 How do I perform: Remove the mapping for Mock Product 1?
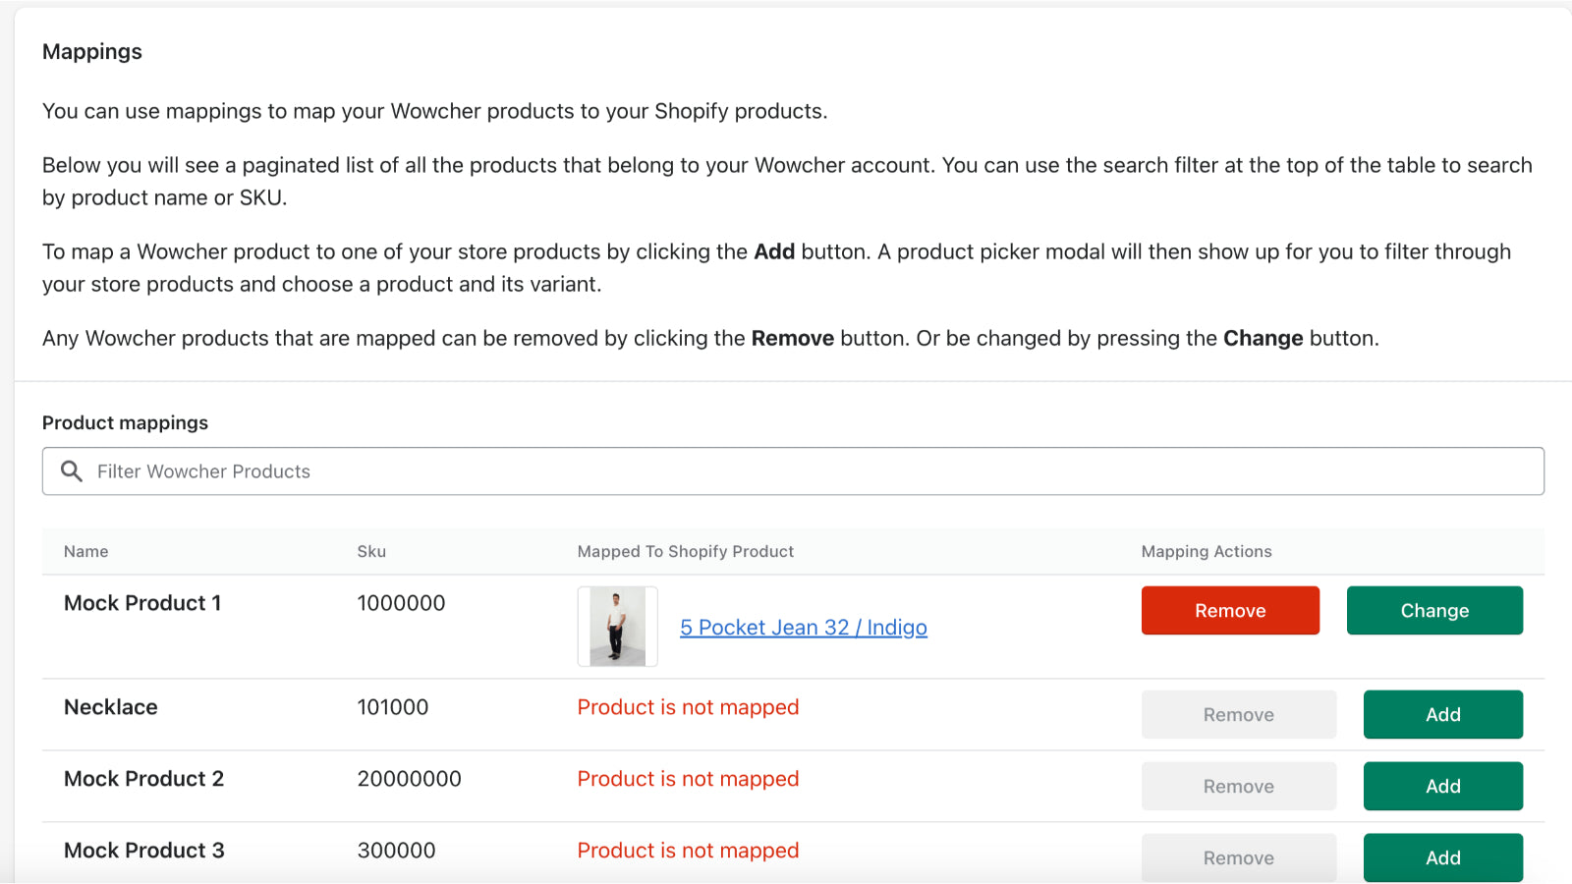point(1230,610)
